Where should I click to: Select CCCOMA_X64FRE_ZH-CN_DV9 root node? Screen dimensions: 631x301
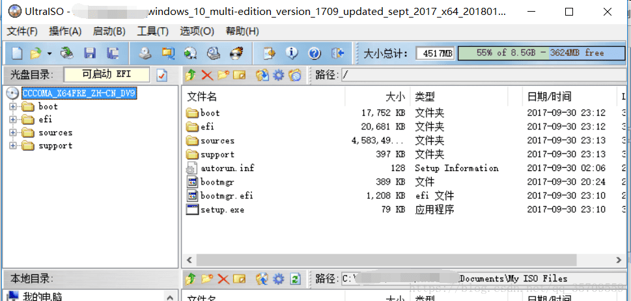79,94
